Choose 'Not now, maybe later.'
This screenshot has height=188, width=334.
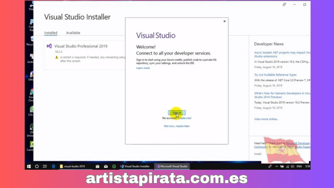177,126
